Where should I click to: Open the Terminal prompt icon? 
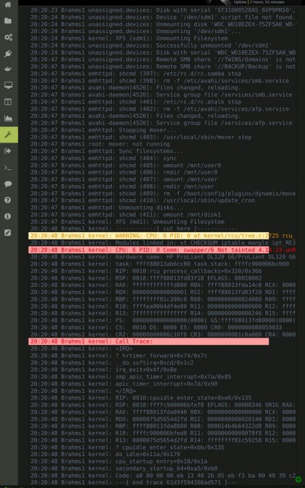click(8, 168)
